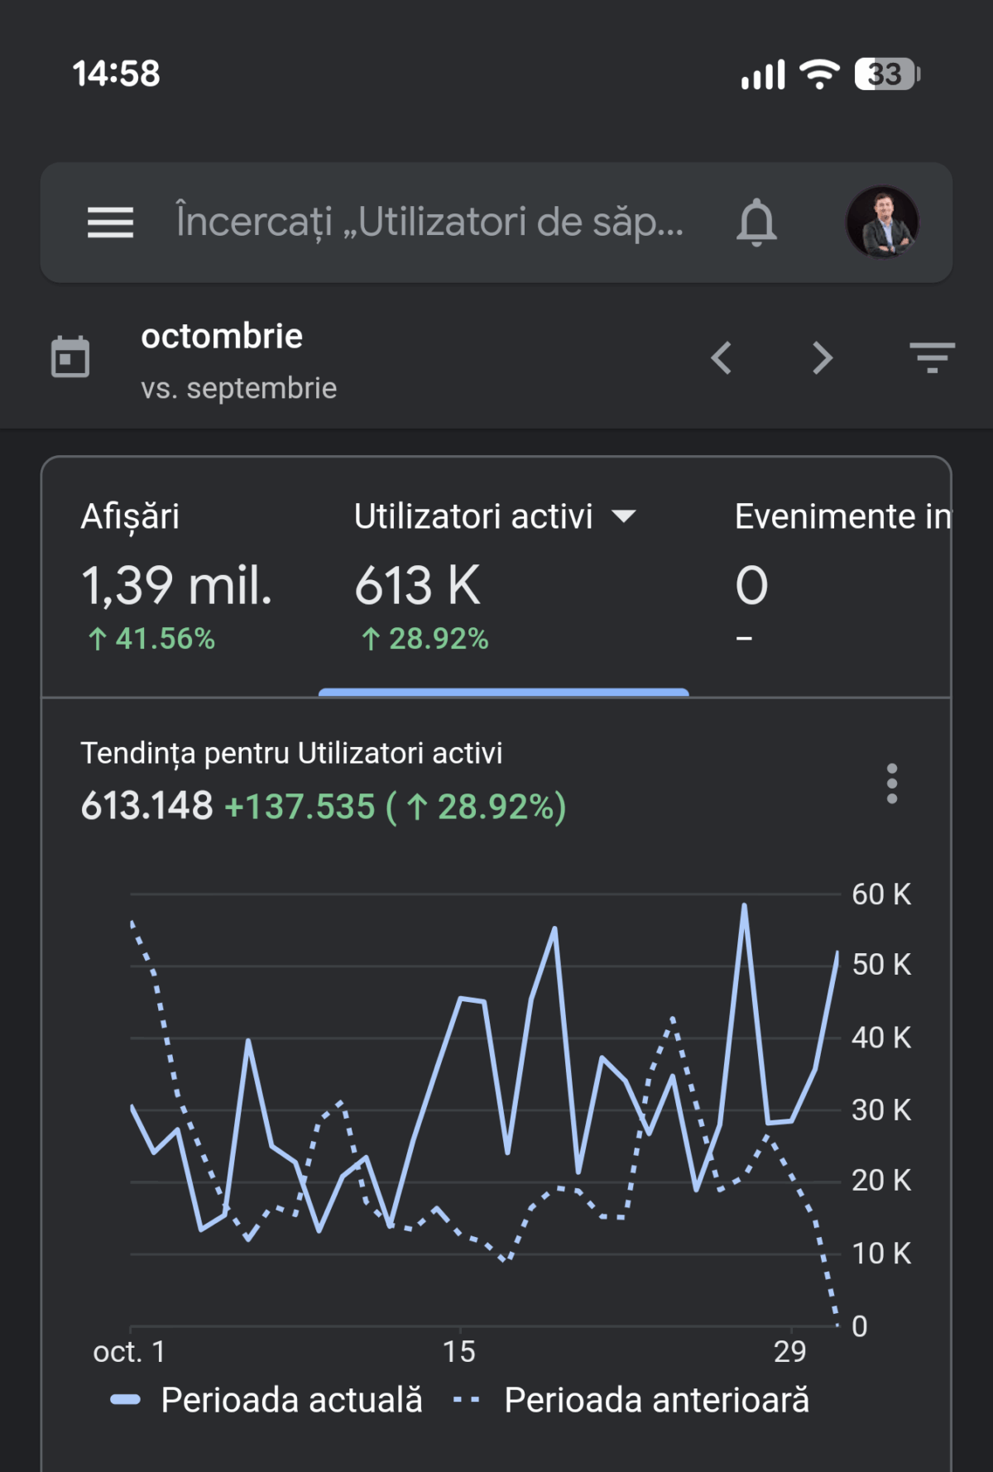Open the filter options icon

(x=932, y=357)
